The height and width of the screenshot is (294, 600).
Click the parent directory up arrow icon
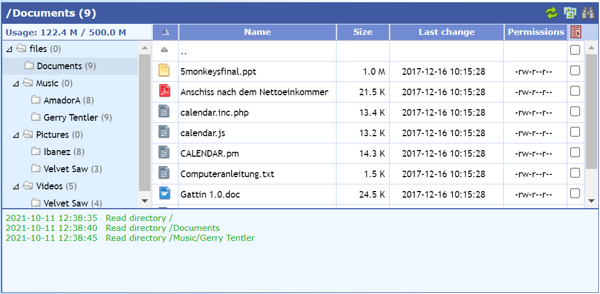pos(164,50)
